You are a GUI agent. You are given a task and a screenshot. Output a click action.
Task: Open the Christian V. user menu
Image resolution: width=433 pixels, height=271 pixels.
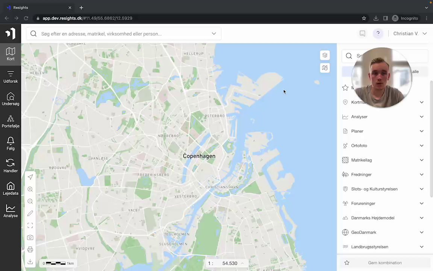tap(410, 33)
